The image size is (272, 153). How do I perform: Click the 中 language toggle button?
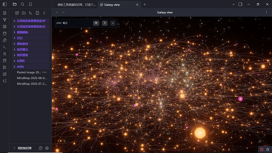point(96,23)
